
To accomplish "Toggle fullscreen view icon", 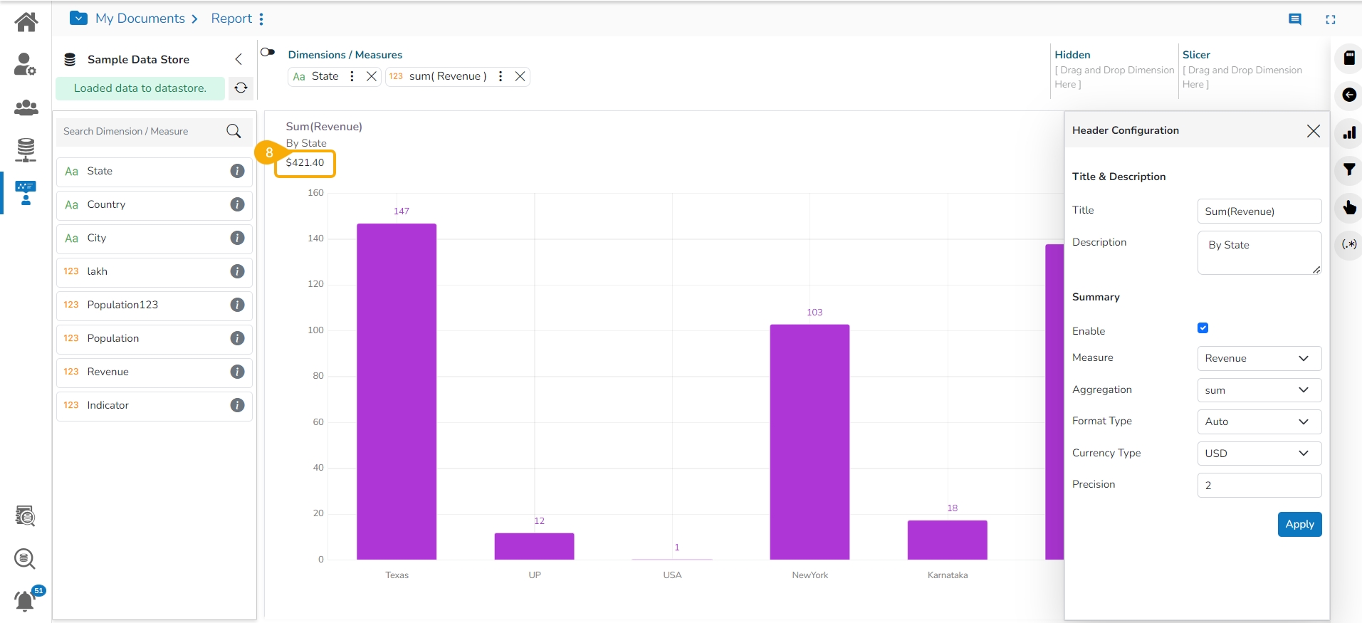I will (x=1330, y=19).
